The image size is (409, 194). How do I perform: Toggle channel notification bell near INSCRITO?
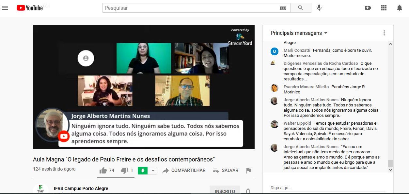pyautogui.click(x=248, y=191)
